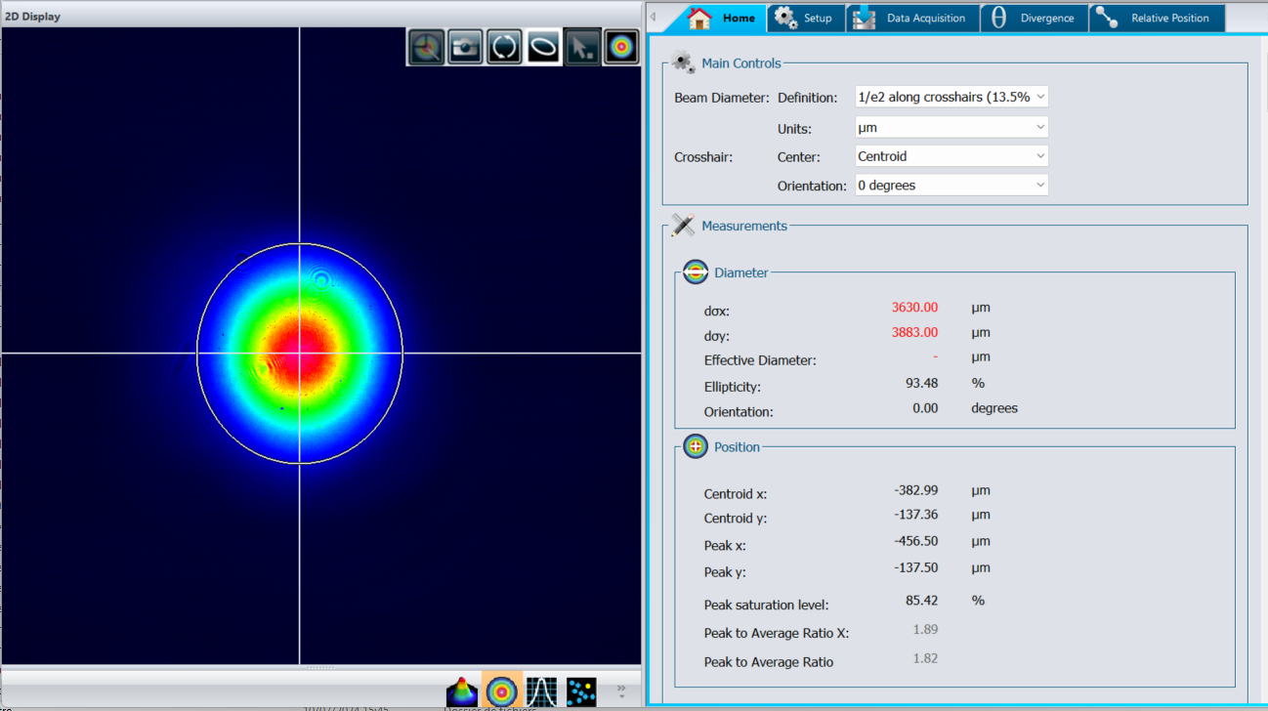Open the beam tracking scatter view
This screenshot has width=1268, height=711.
[581, 691]
